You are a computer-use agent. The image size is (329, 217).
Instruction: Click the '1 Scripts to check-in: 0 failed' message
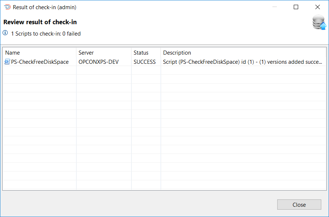[x=46, y=33]
